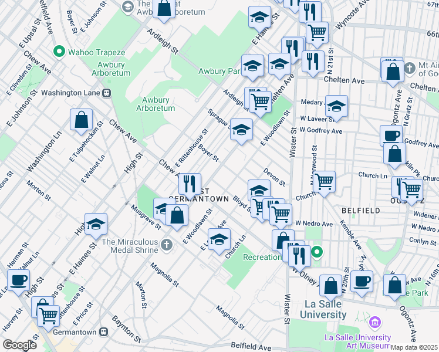The height and width of the screenshot is (352, 439).
Task: Select the school marker at Sprague St
Action: (x=241, y=130)
